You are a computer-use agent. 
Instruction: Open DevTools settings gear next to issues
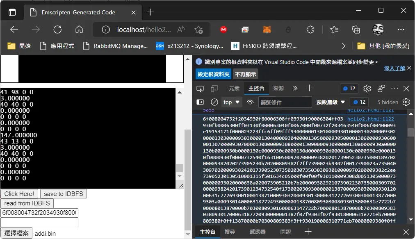[x=367, y=89]
